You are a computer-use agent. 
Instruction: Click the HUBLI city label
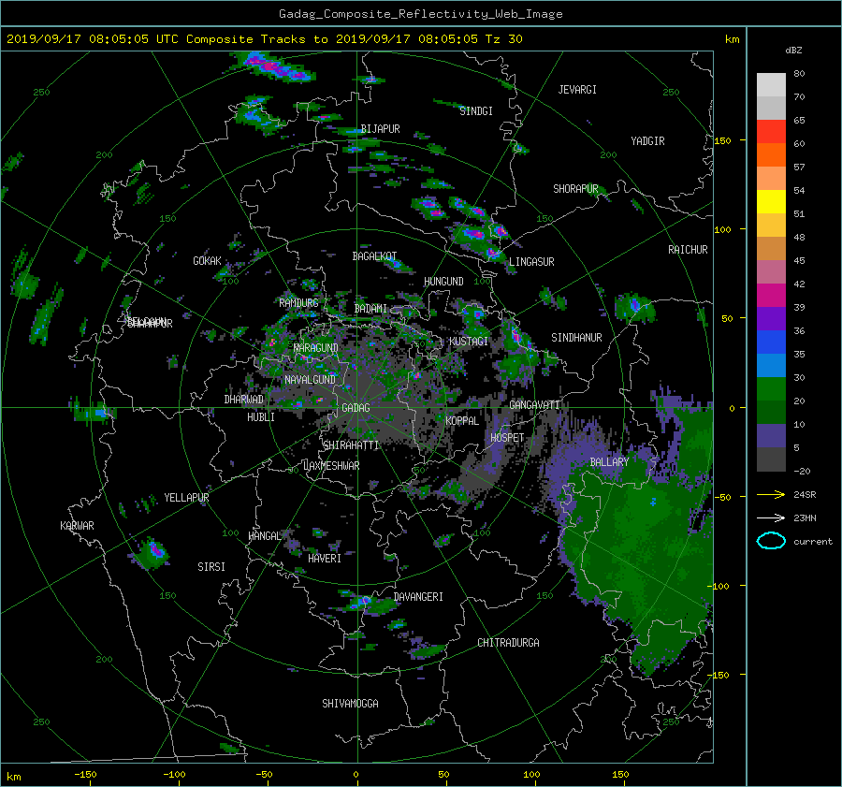click(x=261, y=417)
